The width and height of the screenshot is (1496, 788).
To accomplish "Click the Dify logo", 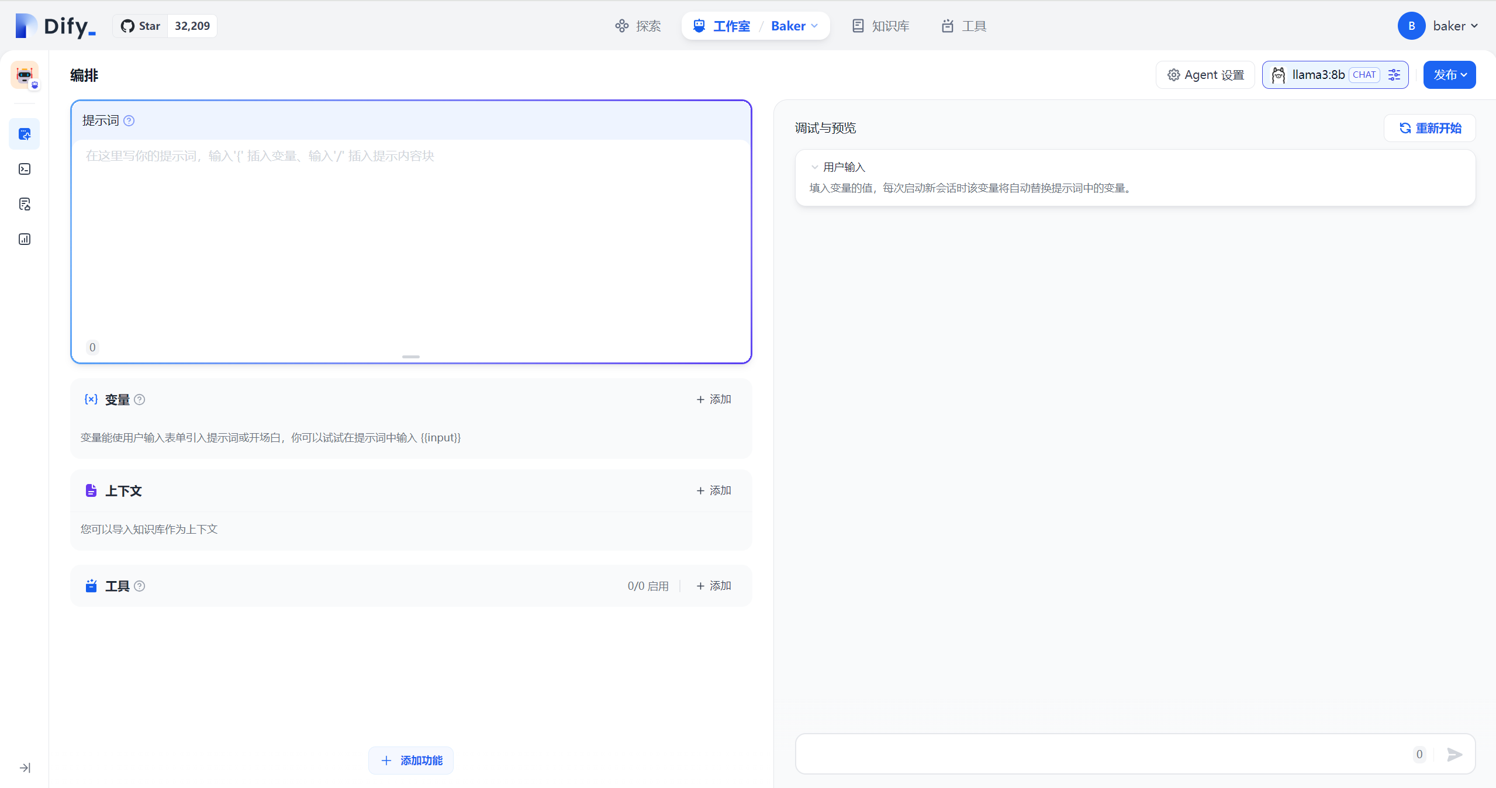I will click(55, 26).
